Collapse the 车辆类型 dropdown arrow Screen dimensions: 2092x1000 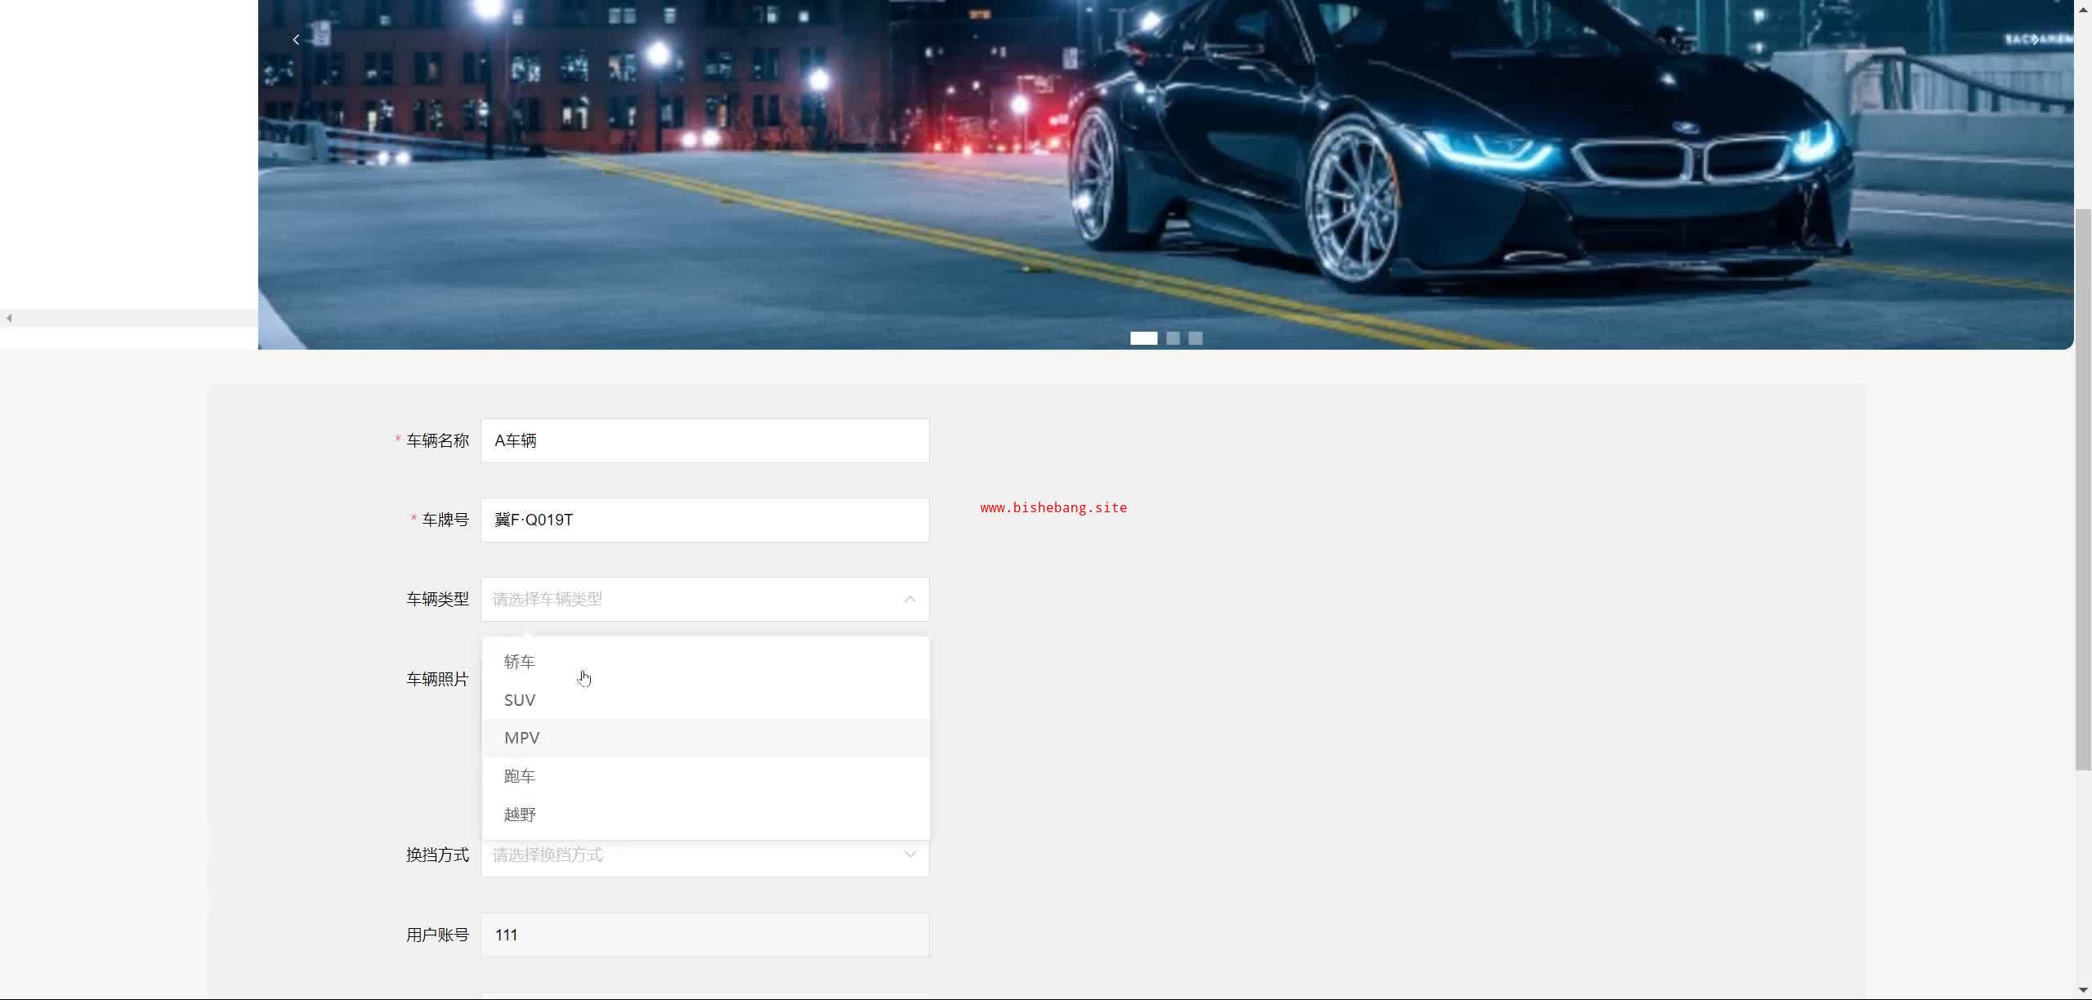coord(910,600)
